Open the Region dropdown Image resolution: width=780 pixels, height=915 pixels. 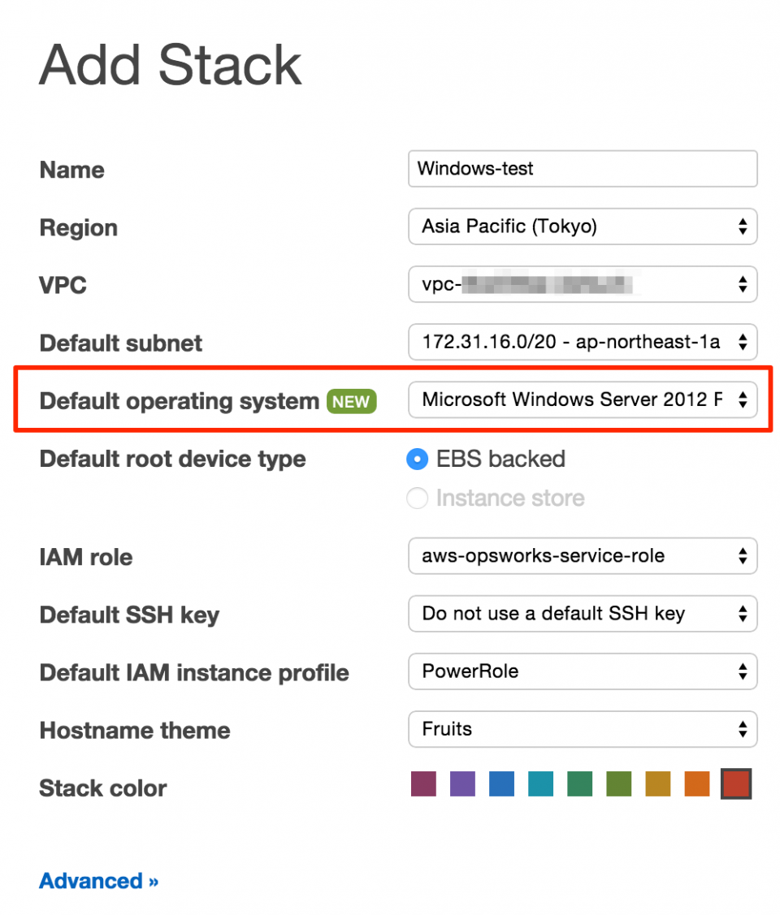coord(582,227)
